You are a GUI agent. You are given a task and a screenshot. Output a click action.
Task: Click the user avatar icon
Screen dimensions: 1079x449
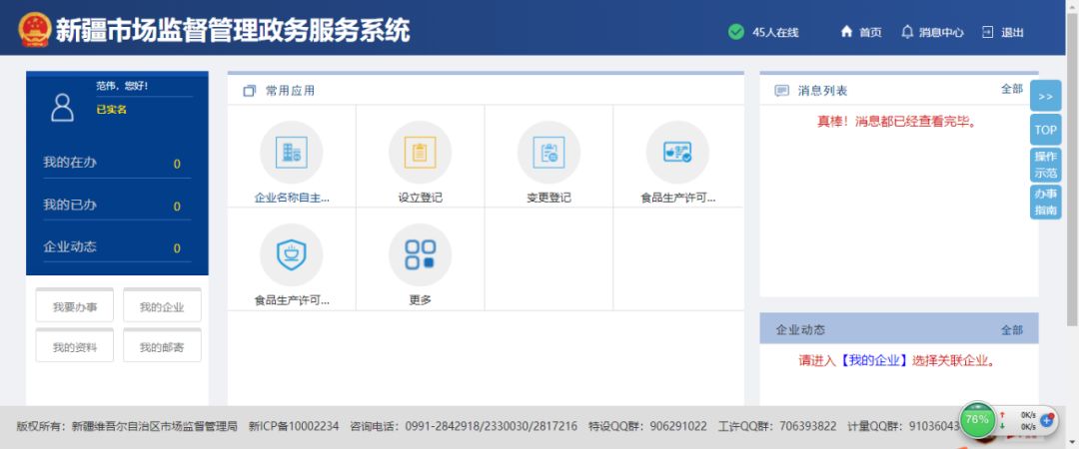pyautogui.click(x=62, y=107)
